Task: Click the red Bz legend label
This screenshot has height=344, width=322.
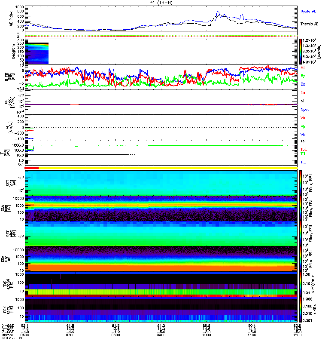Action: (x=303, y=68)
